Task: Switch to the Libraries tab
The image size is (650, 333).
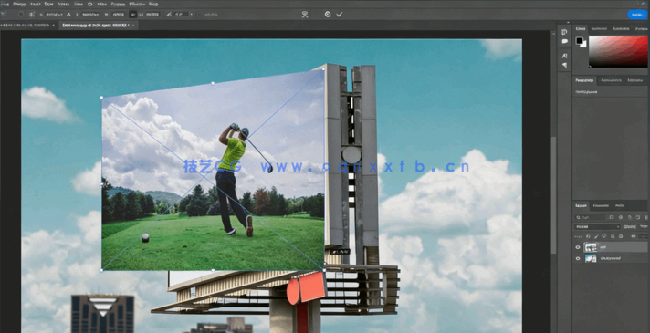Action: click(634, 80)
